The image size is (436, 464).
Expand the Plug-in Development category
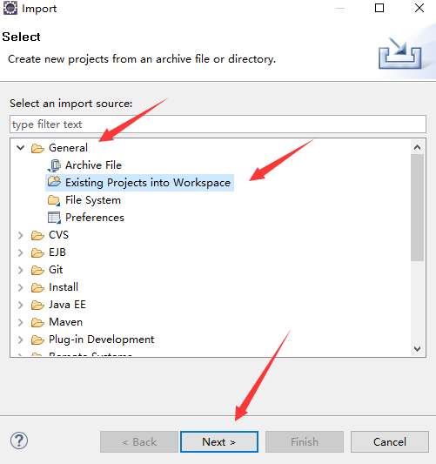(x=20, y=340)
